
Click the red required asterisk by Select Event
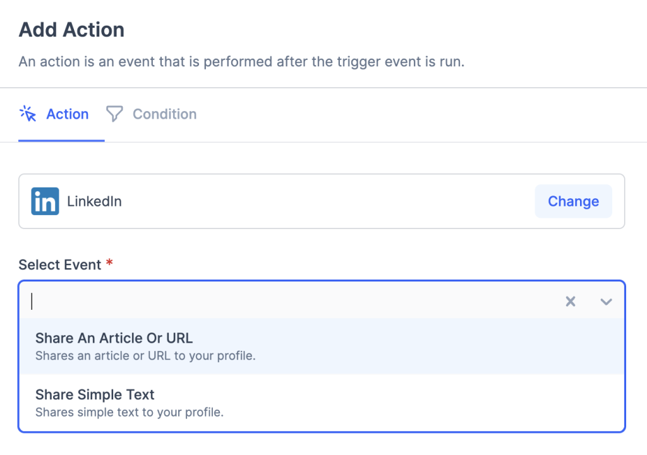coord(109,264)
